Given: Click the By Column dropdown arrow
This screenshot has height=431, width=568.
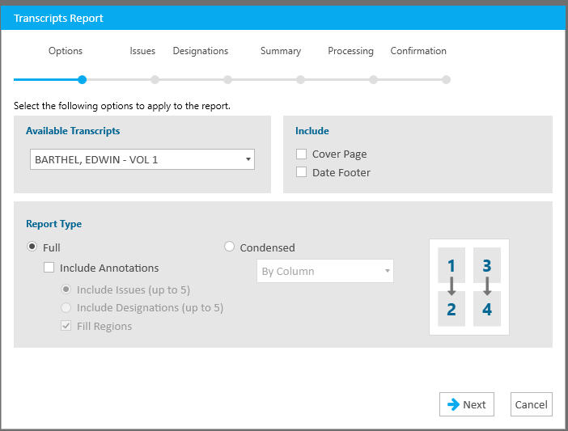Looking at the screenshot, I should pyautogui.click(x=388, y=271).
